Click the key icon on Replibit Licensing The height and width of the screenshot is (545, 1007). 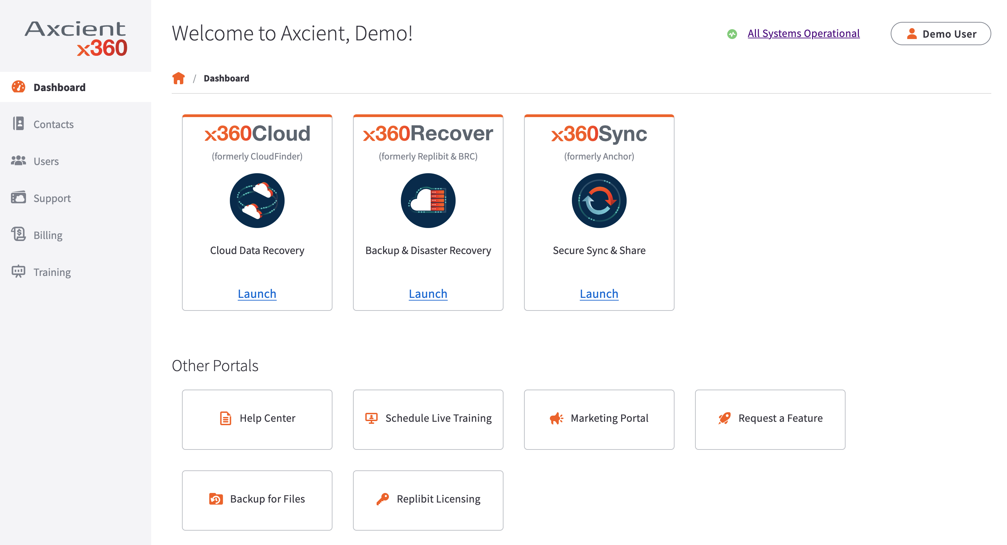383,499
